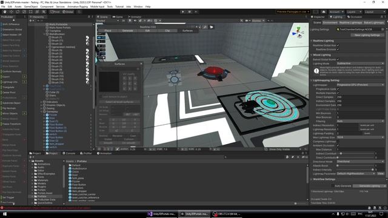Click New Lighting Settings button
Image resolution: width=388 pixels, height=218 pixels.
(x=367, y=35)
